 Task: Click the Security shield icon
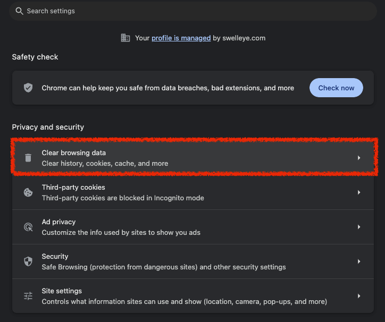[x=28, y=261]
